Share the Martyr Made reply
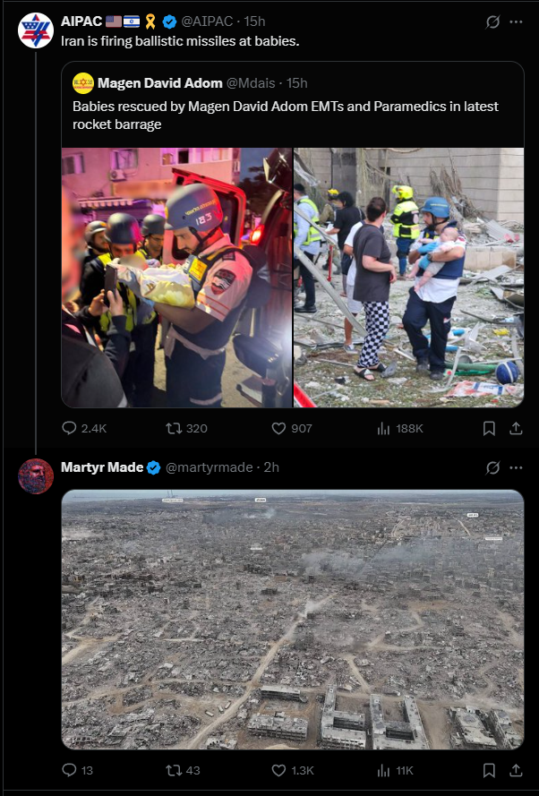The height and width of the screenshot is (796, 539). (x=516, y=770)
